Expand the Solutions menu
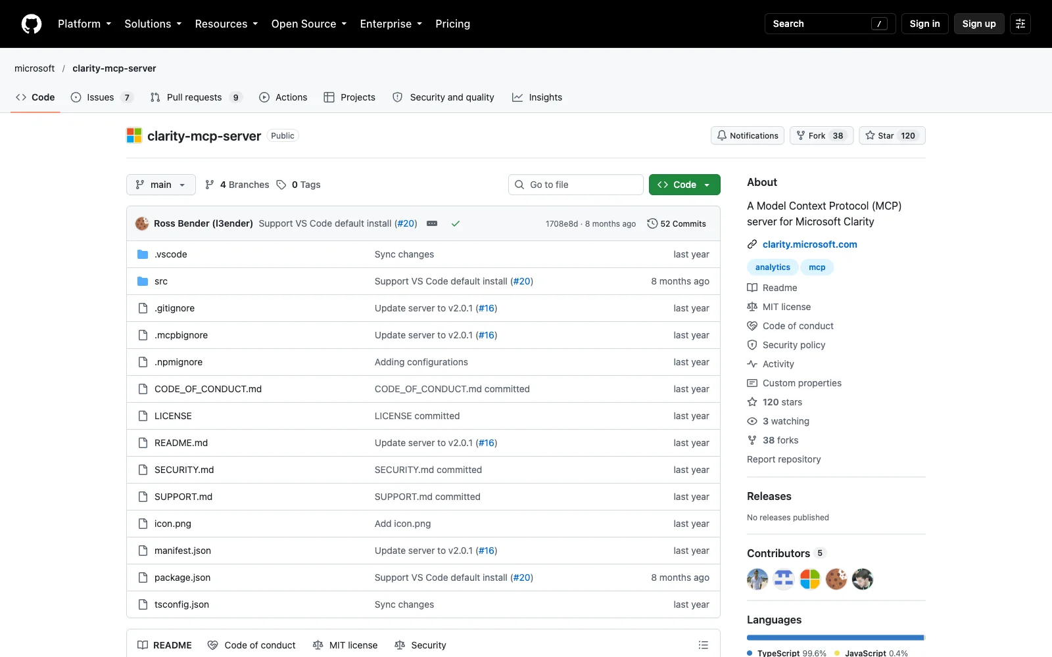 pos(153,24)
